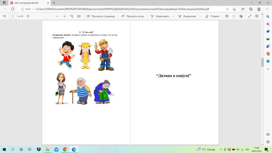Reload the current page

tap(13, 9)
